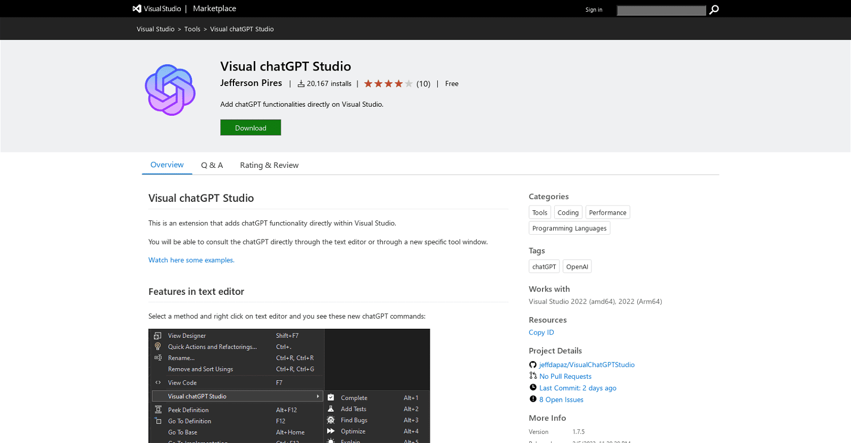Click the chatGPT tag

[x=544, y=267]
